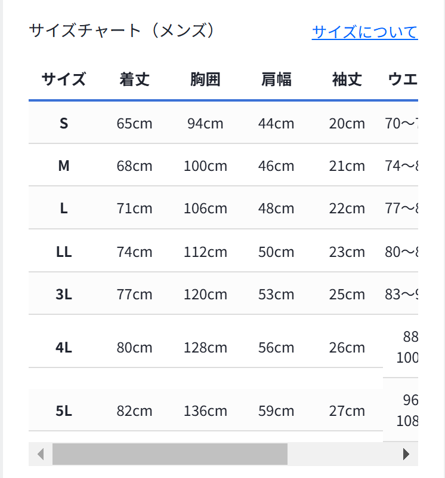Click the 20cm sleeve value for S
The image size is (445, 478).
point(347,124)
